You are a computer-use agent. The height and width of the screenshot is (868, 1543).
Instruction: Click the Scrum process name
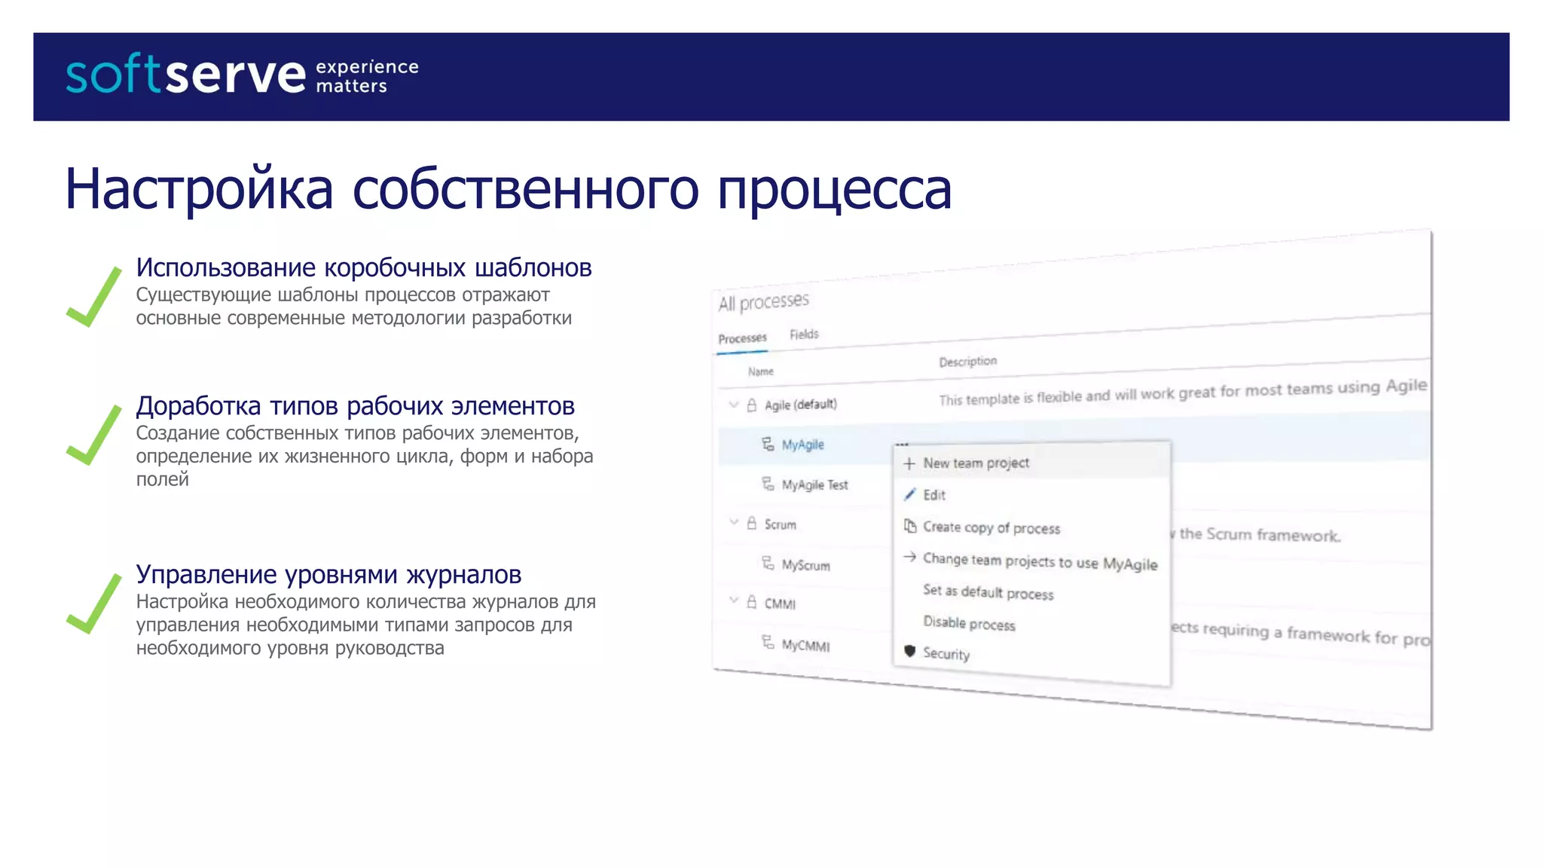[780, 524]
